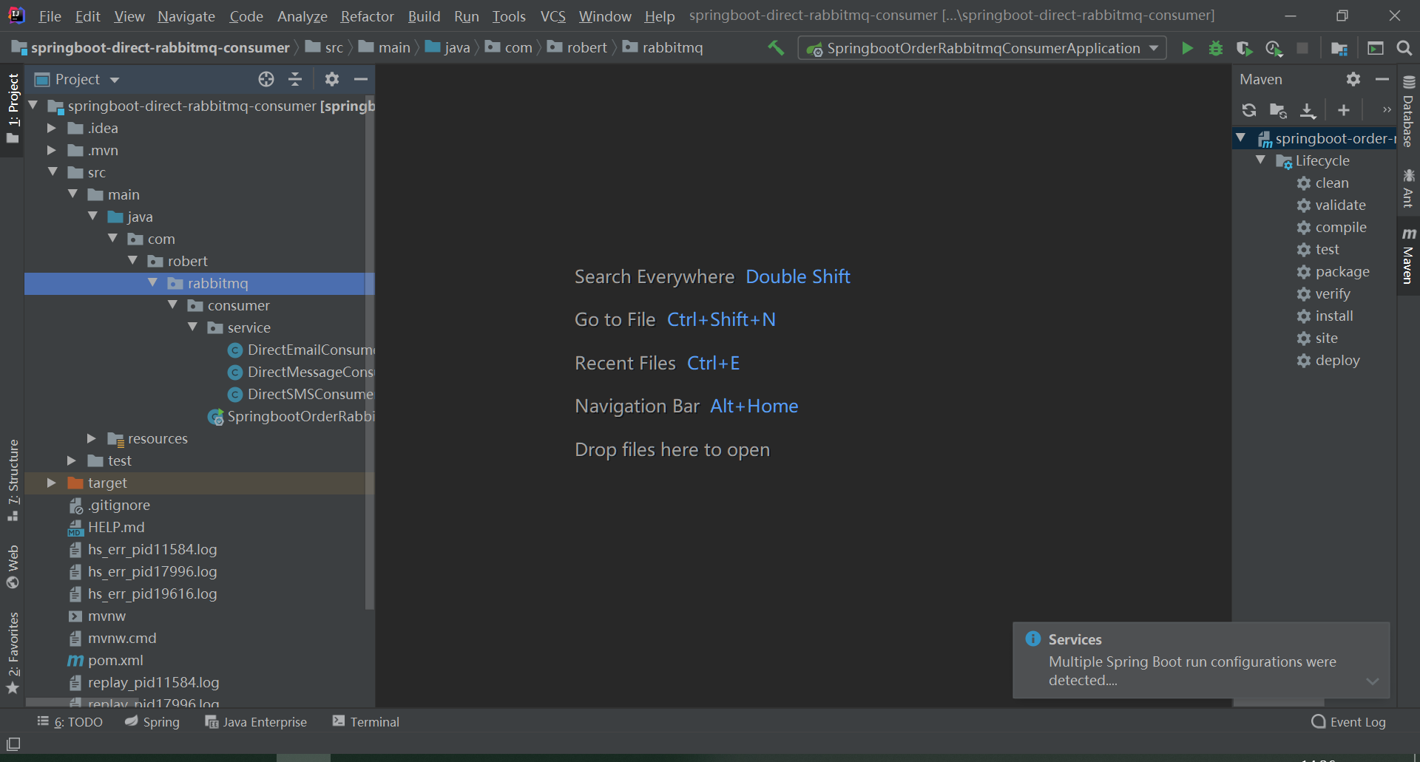Open Project Structure icon in toolbar

(x=1339, y=48)
